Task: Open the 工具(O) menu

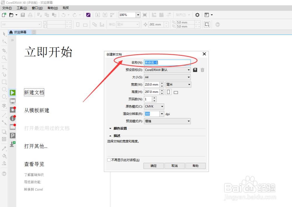Action: 22,8
